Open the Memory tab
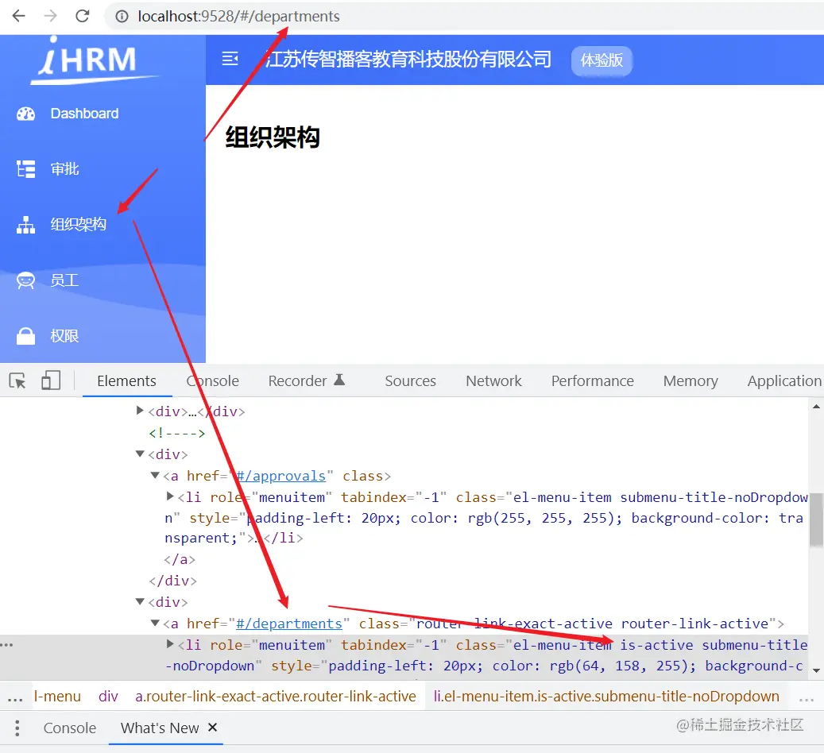The width and height of the screenshot is (824, 753). tap(691, 381)
